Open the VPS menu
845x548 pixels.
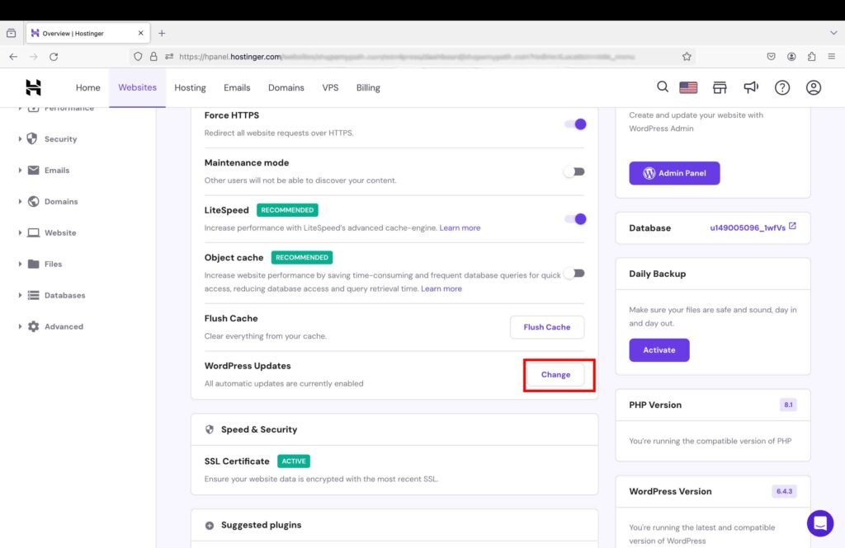tap(330, 87)
